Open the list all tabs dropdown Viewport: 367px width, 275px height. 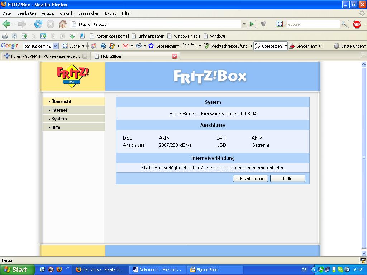(x=364, y=56)
